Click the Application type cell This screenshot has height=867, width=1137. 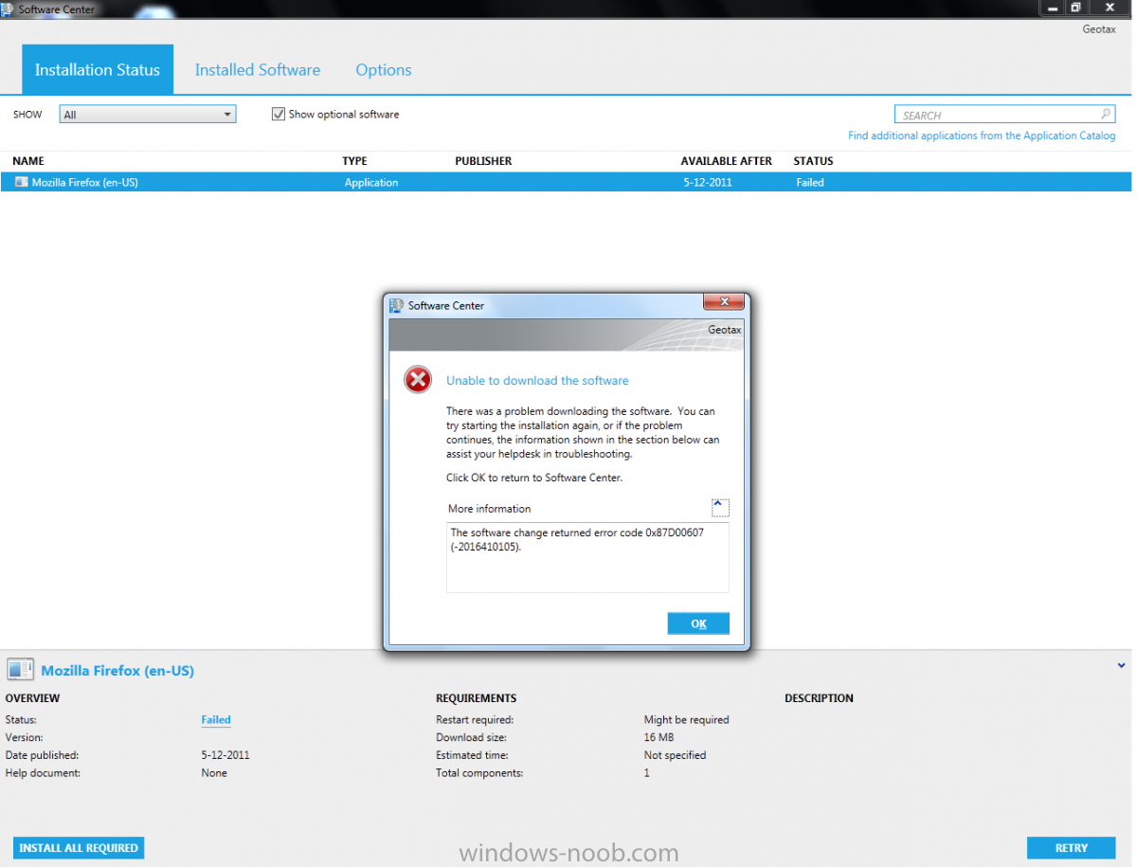(371, 182)
